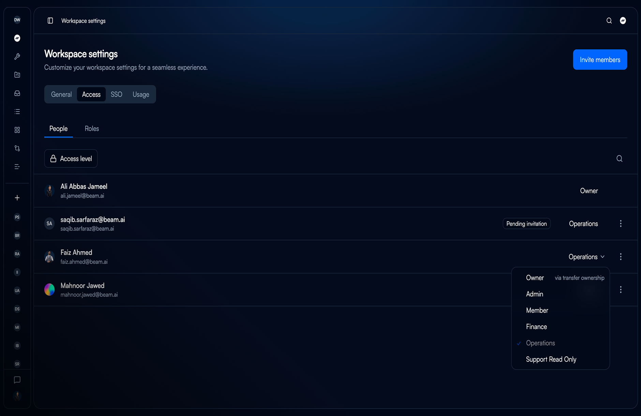Image resolution: width=641 pixels, height=416 pixels.
Task: Choose Admin role from dropdown
Action: tap(561, 294)
